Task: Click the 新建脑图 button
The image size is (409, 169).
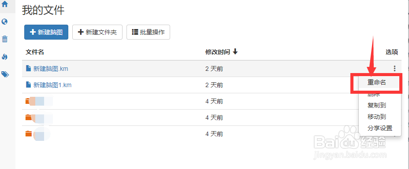Action: pyautogui.click(x=46, y=32)
